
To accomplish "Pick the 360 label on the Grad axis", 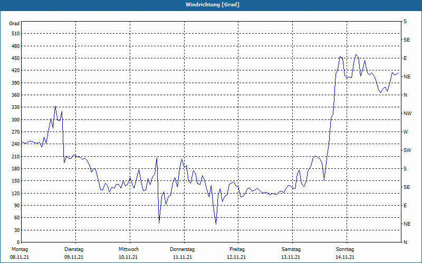I will [x=16, y=95].
